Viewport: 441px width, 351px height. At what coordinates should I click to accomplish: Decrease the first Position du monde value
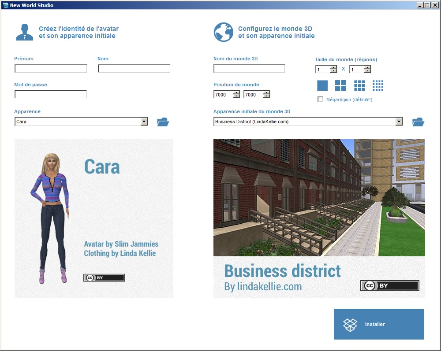tap(236, 96)
